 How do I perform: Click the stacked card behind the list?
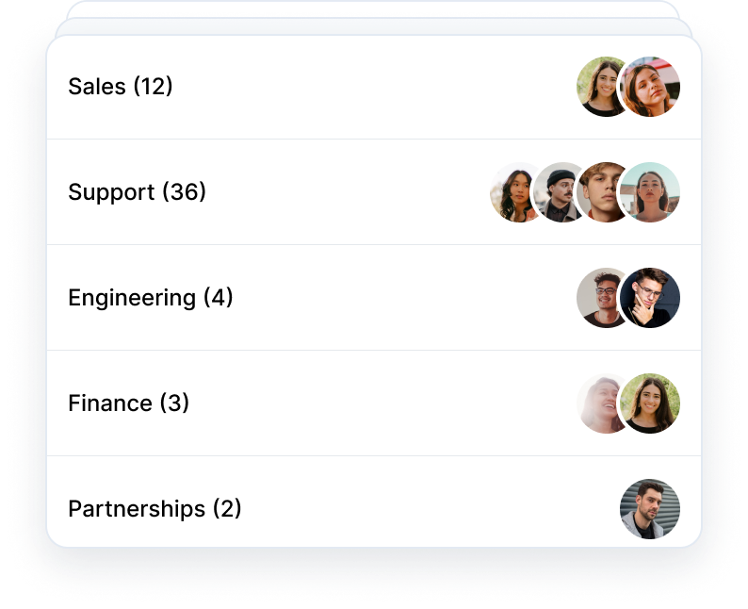373,9
